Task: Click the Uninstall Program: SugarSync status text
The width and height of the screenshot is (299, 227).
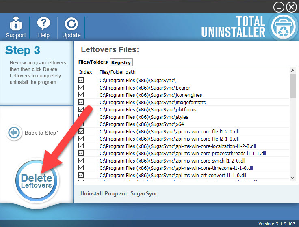Action: coord(119,193)
